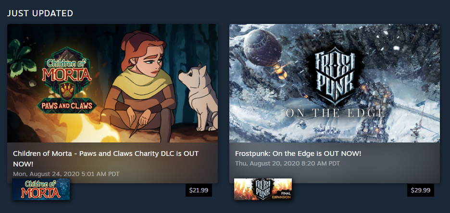The height and width of the screenshot is (213, 450).
Task: Click the Frostpunk logo emblem in banner
Action: tap(335, 76)
